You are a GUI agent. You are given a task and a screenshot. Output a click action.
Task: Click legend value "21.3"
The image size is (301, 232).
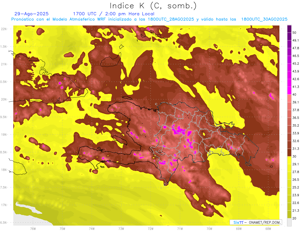(295, 210)
